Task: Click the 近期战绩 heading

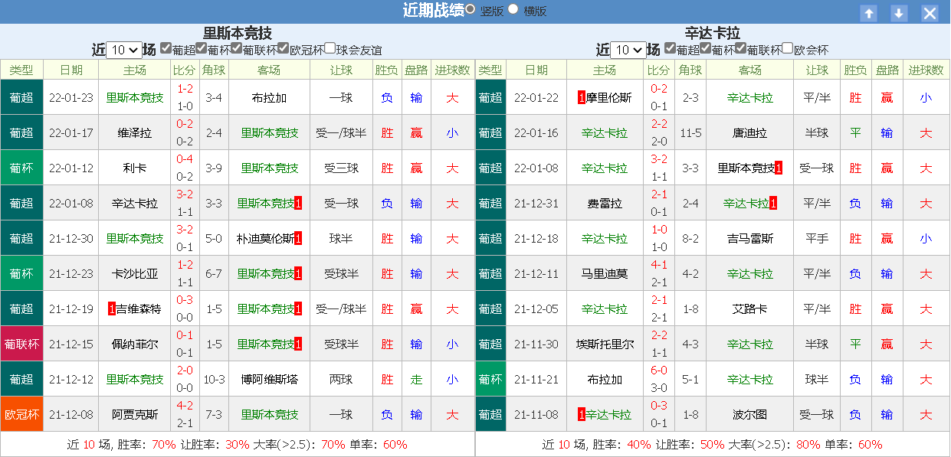Action: (x=434, y=10)
